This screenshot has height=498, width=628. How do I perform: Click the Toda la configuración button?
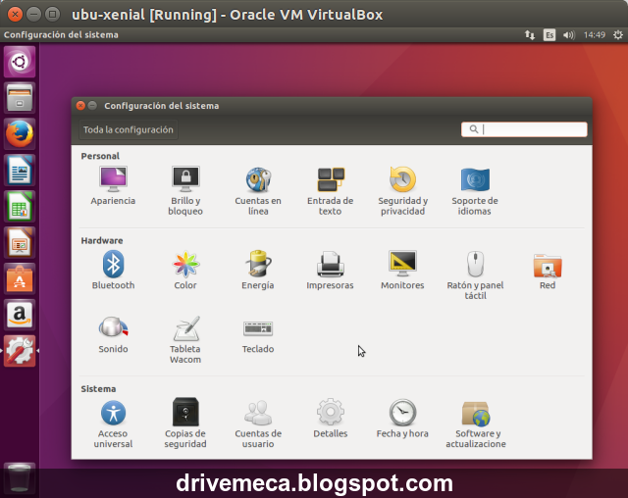(129, 129)
